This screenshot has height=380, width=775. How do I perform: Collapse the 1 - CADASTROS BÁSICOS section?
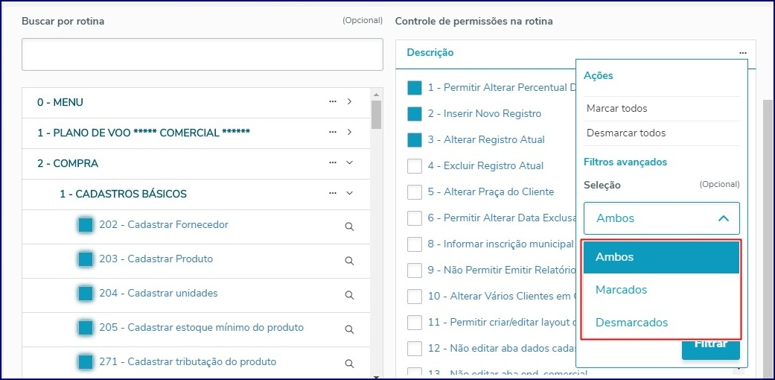349,193
